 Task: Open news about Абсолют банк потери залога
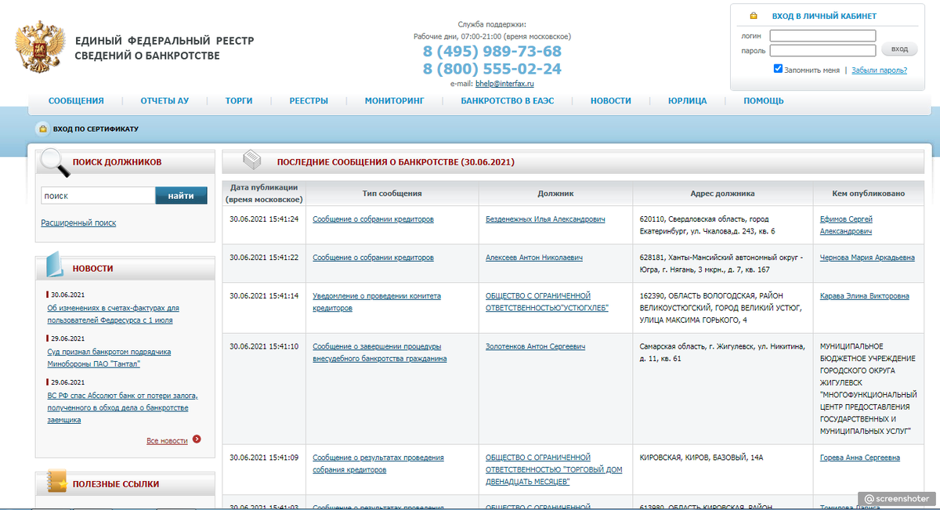point(123,407)
